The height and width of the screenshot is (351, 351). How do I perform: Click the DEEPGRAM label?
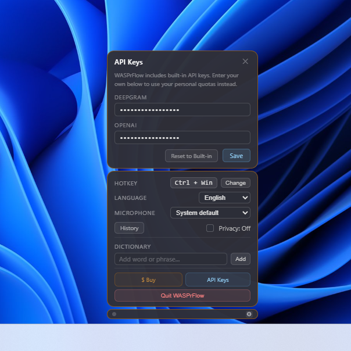click(131, 98)
